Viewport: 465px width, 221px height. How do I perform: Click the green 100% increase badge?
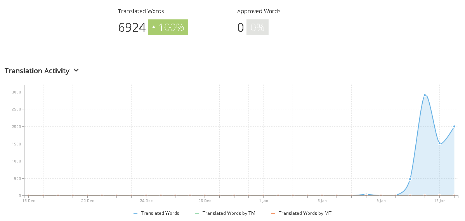coord(168,27)
